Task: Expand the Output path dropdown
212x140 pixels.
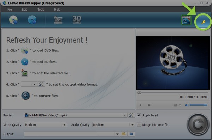Action: tap(117, 134)
